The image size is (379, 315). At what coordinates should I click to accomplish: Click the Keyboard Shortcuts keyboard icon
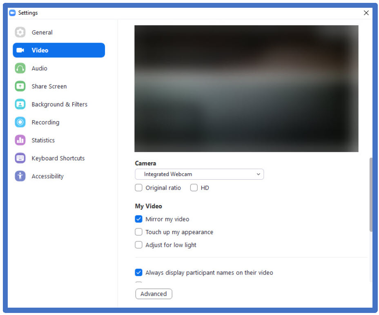pyautogui.click(x=20, y=158)
